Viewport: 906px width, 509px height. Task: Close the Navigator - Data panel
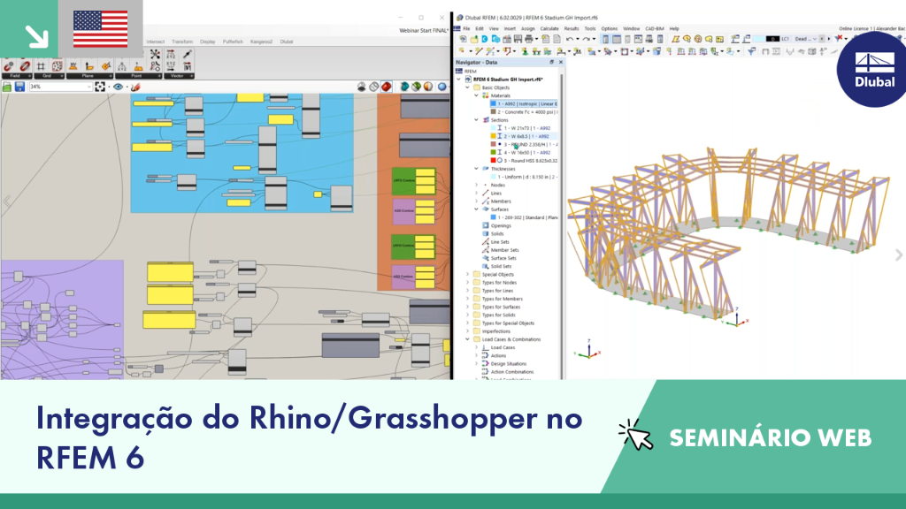point(560,63)
